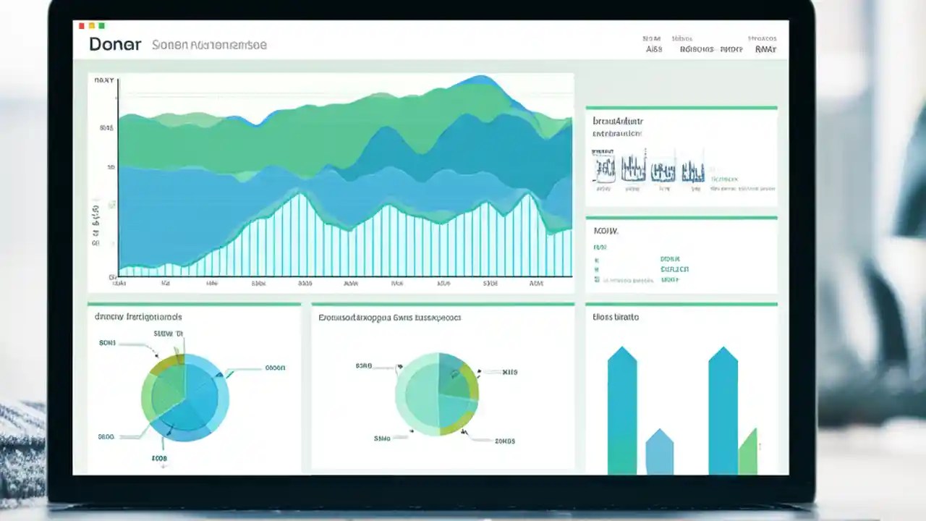The height and width of the screenshot is (521, 926).
Task: Open the first list item icon in KOIW panel
Action: [x=597, y=259]
